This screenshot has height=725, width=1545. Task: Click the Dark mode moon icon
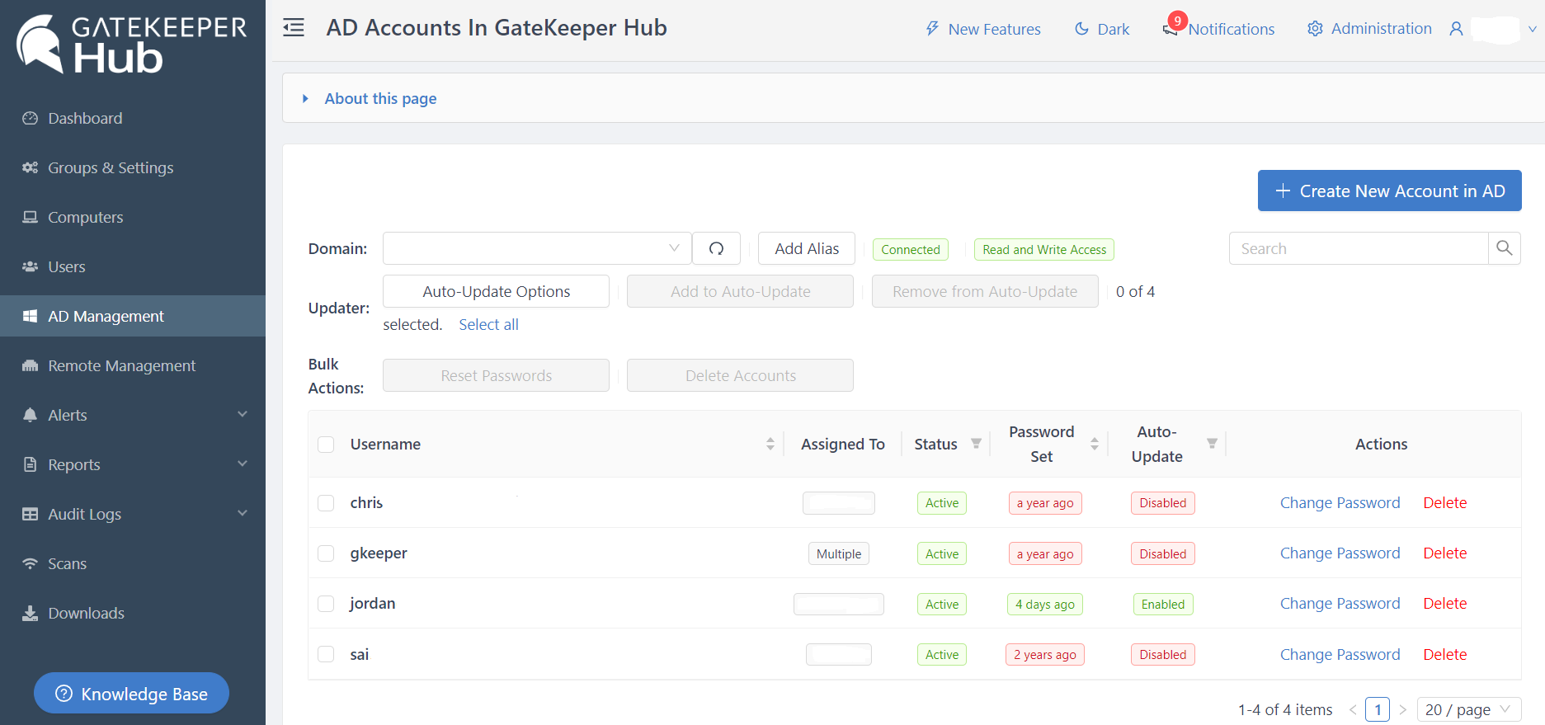coord(1081,29)
